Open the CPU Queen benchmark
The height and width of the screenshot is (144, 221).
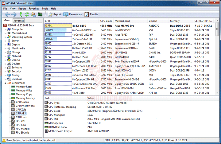click(22, 102)
